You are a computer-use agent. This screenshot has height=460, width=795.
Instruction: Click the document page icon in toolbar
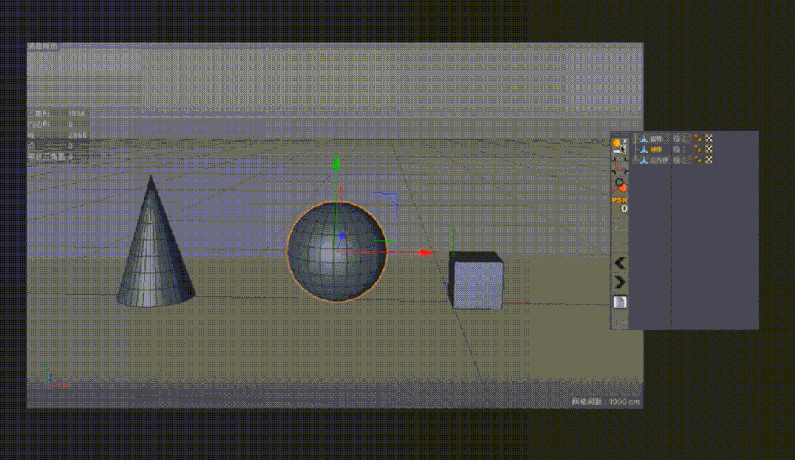pos(620,302)
